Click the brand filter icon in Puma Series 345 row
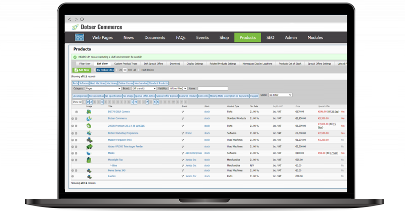This screenshot has height=211, width=405. coord(183,171)
